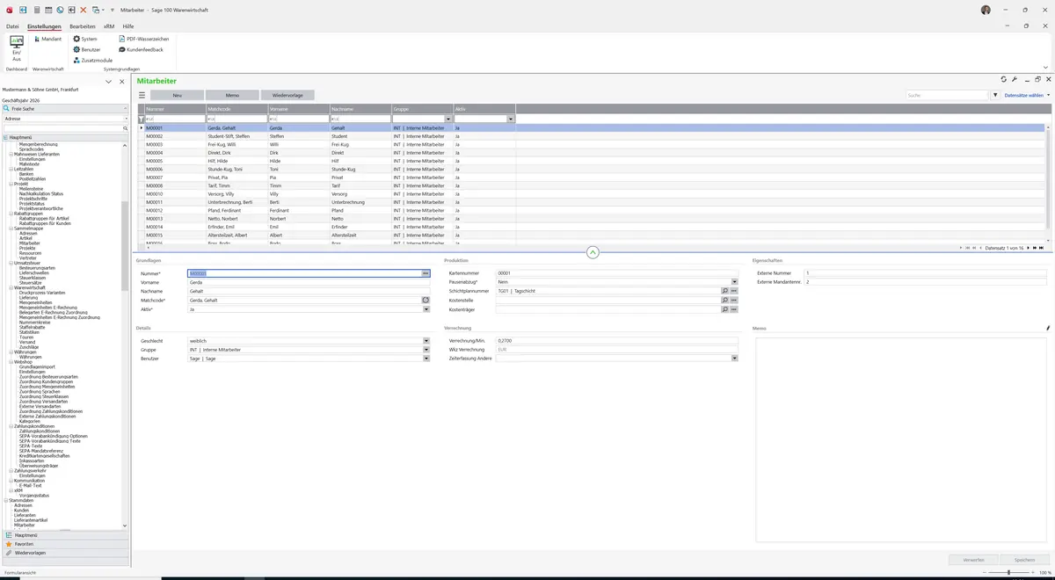This screenshot has height=580, width=1055.
Task: Open the ellipsis button beside Kostenträger
Action: [734, 309]
